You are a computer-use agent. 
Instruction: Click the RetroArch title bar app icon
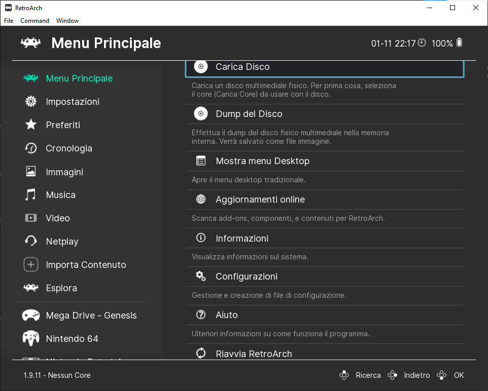(x=9, y=8)
